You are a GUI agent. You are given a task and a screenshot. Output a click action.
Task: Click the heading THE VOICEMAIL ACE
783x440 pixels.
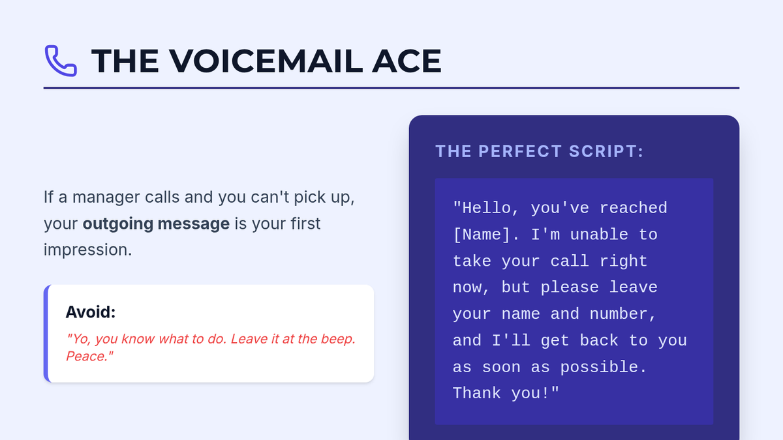[266, 61]
